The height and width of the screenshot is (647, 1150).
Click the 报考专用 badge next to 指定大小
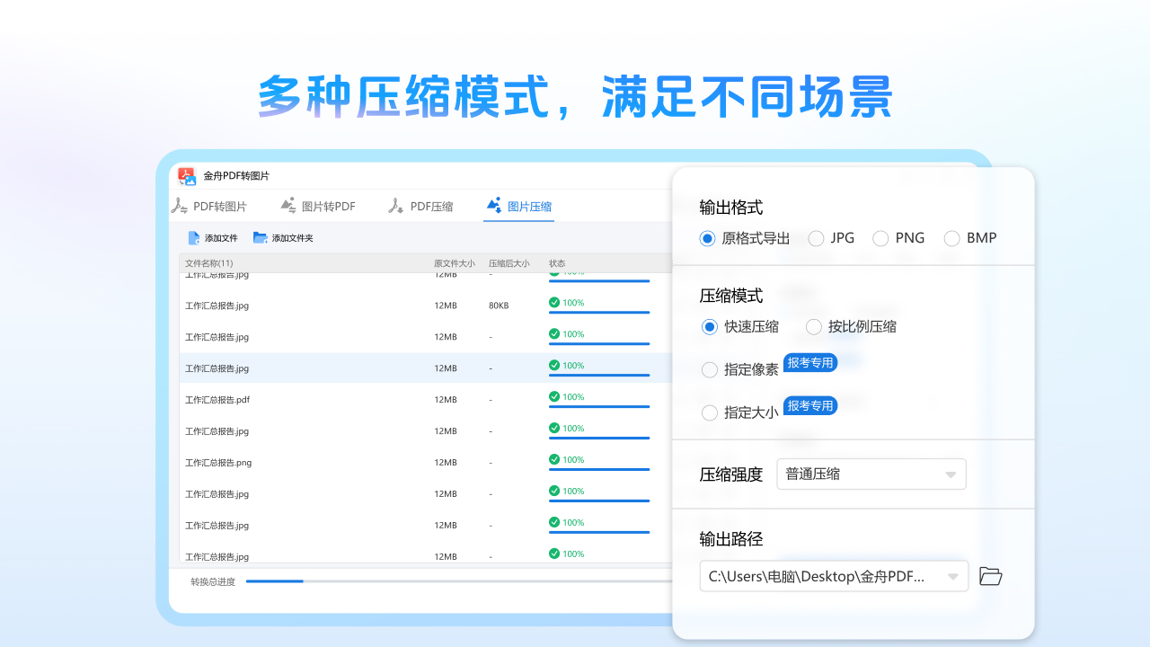pyautogui.click(x=810, y=405)
